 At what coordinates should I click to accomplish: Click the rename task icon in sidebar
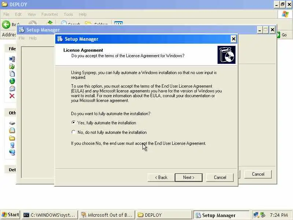(12, 59)
